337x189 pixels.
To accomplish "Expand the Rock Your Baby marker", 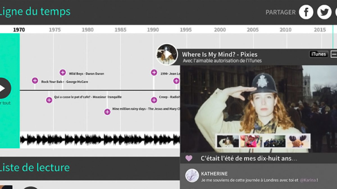I will 35,81.
